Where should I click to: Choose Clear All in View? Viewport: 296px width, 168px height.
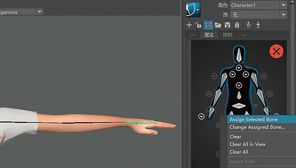click(262, 144)
